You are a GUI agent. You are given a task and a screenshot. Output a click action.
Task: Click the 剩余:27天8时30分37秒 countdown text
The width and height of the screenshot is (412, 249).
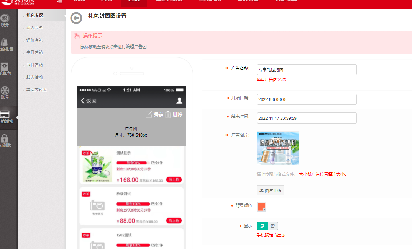coord(133,210)
